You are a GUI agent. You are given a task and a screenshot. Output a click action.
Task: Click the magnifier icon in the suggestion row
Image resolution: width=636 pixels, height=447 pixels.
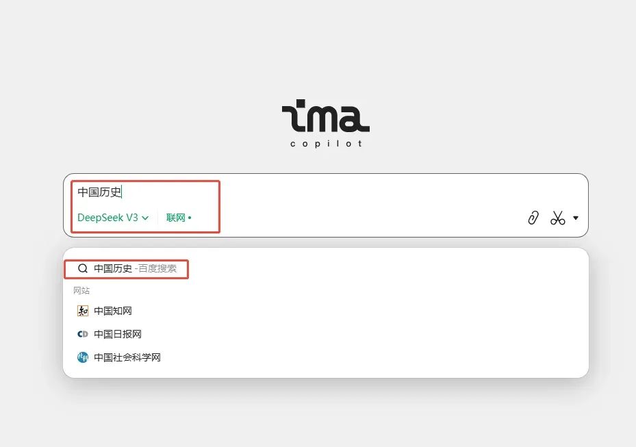[x=83, y=269]
